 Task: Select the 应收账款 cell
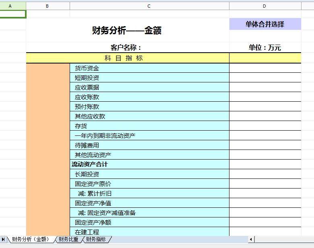click(x=149, y=97)
